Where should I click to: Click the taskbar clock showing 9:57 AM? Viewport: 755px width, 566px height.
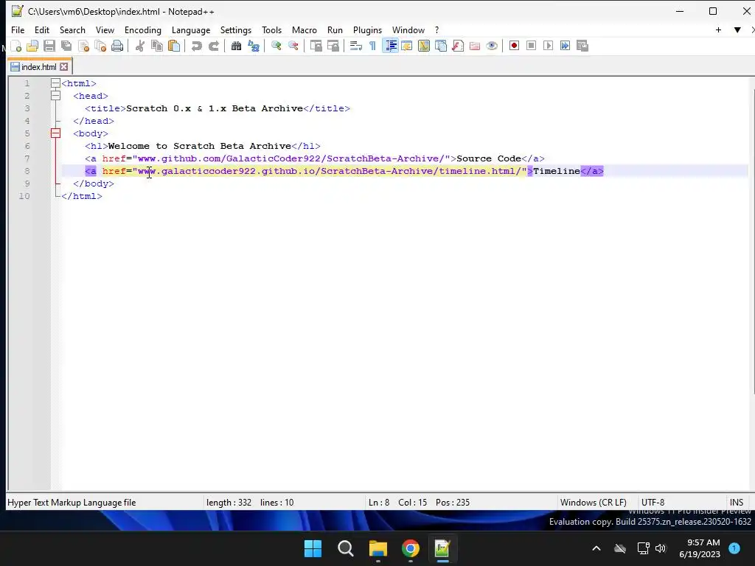tap(700, 548)
